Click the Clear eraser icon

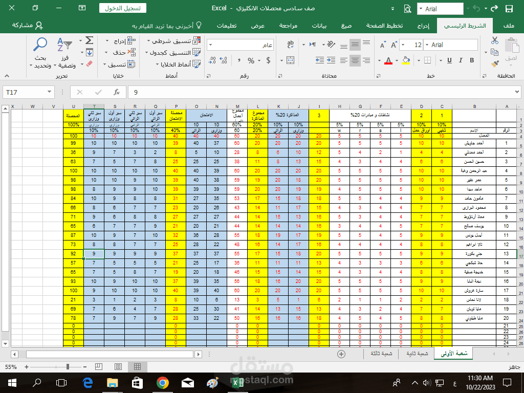[x=89, y=63]
